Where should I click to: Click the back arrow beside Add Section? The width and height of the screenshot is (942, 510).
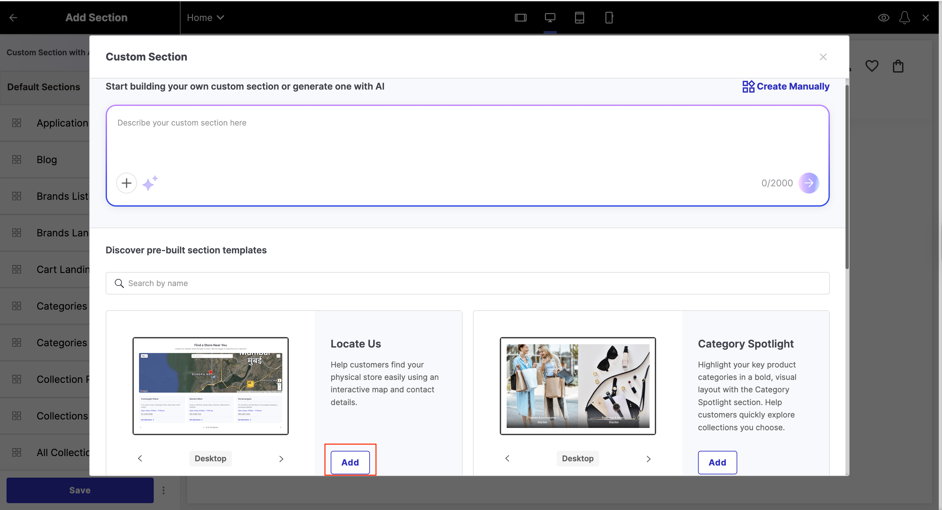pos(13,18)
